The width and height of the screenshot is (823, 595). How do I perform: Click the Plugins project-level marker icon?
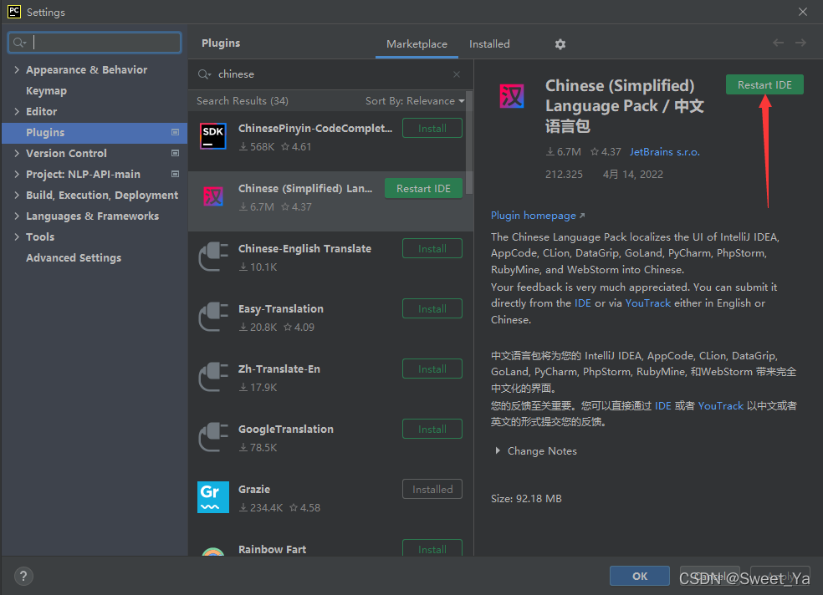click(176, 132)
